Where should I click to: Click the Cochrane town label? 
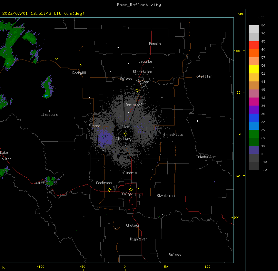[x=104, y=183]
